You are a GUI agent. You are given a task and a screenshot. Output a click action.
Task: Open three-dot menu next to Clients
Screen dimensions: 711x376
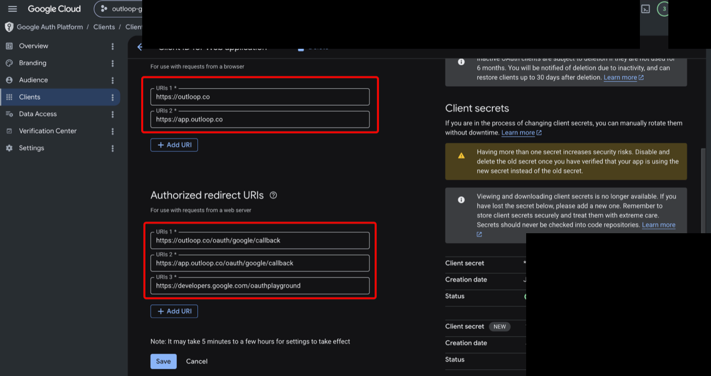coord(113,97)
